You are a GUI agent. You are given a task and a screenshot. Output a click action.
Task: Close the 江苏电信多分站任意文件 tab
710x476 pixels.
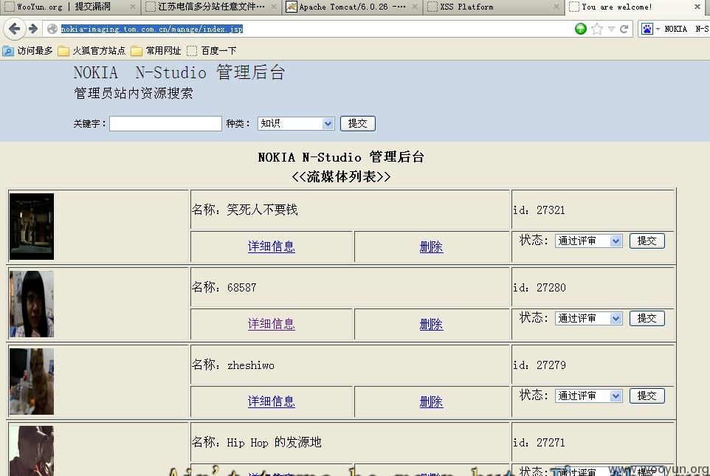274,7
